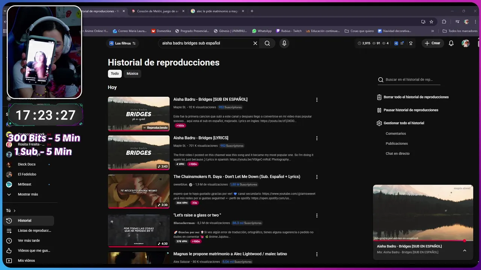Expand the Tú section in the sidebar
The width and height of the screenshot is (481, 270).
[x=11, y=211]
